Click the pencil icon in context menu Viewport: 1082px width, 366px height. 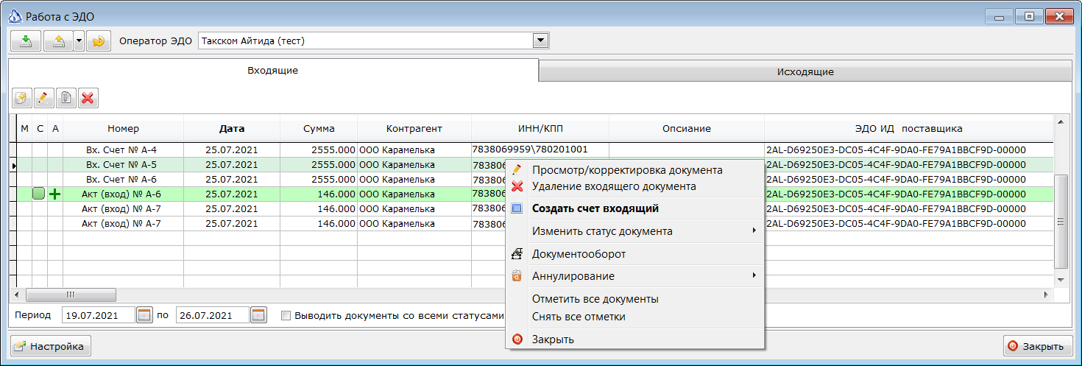click(x=517, y=170)
